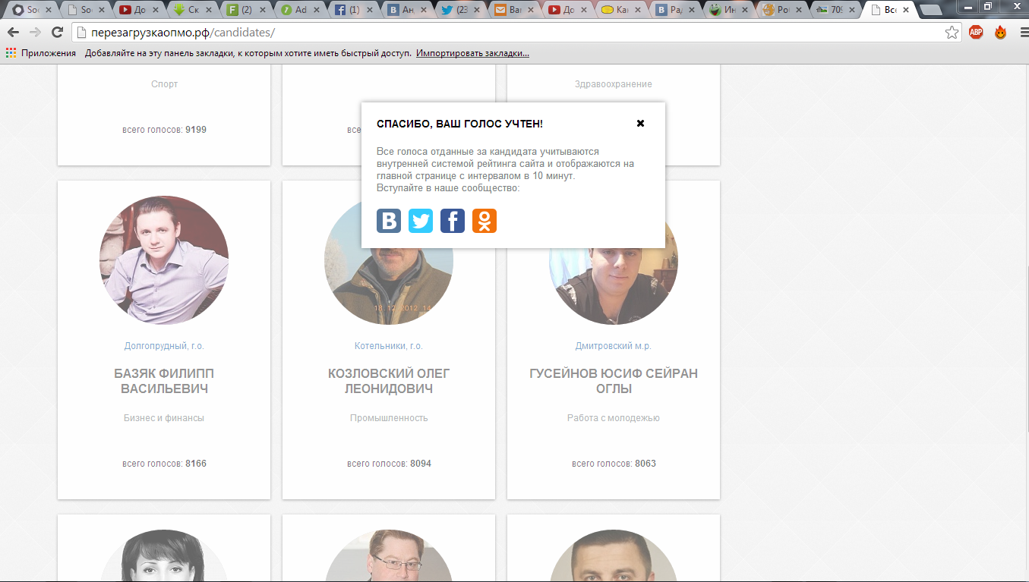
Task: Click the vote count 8094
Action: click(x=421, y=464)
